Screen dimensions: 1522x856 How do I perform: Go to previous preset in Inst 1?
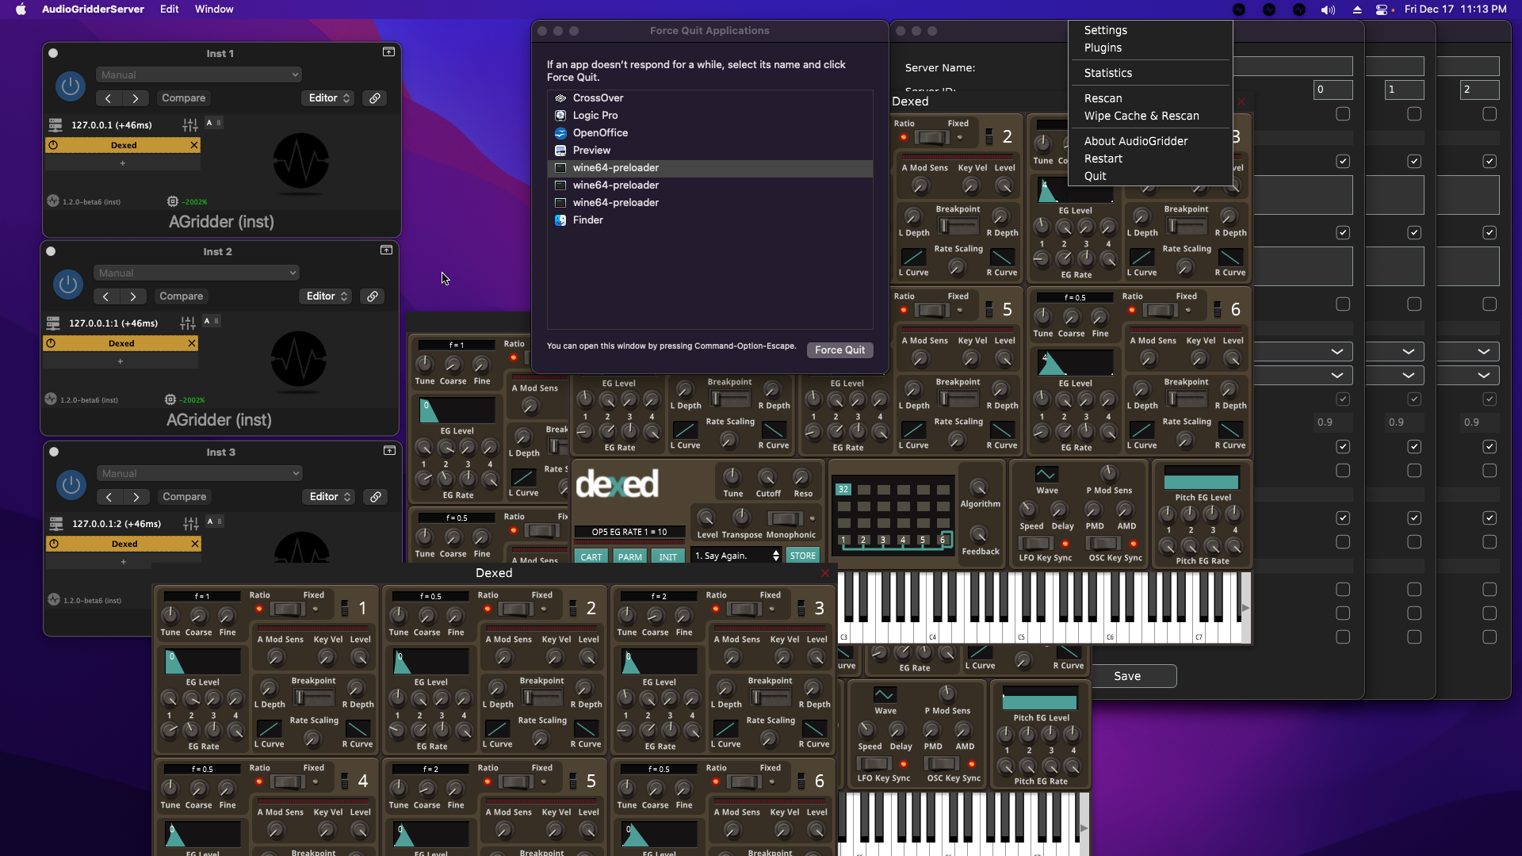[109, 98]
